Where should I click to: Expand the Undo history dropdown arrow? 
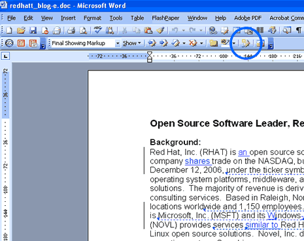tap(184, 31)
